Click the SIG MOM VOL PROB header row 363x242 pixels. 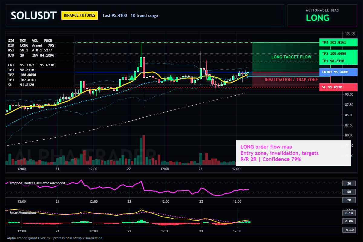pos(30,40)
